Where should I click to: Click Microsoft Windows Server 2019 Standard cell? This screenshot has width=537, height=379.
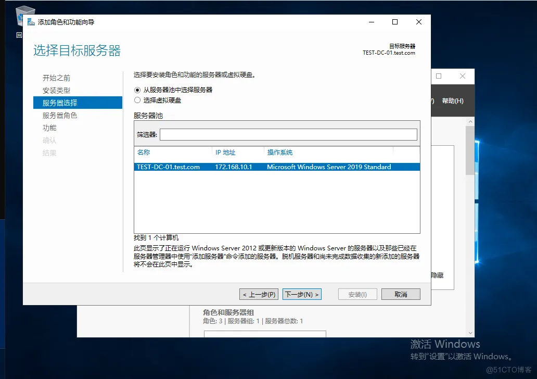coord(329,167)
